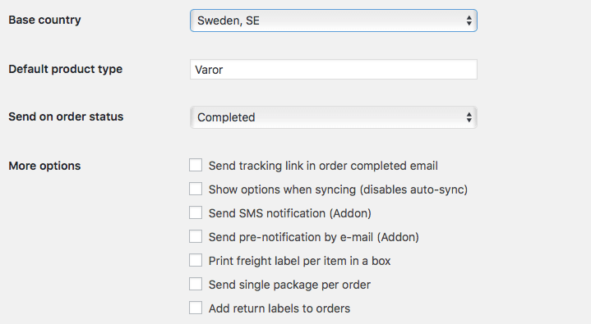The image size is (591, 324).
Task: Click the 'Send on order status' label
Action: coord(66,116)
